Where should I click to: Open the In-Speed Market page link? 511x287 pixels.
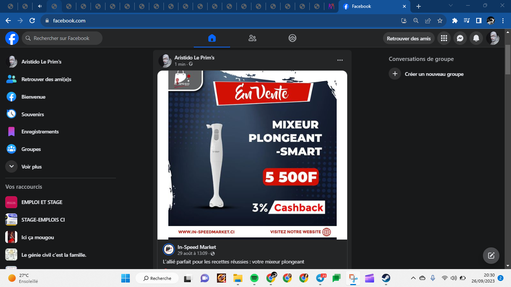tap(197, 247)
